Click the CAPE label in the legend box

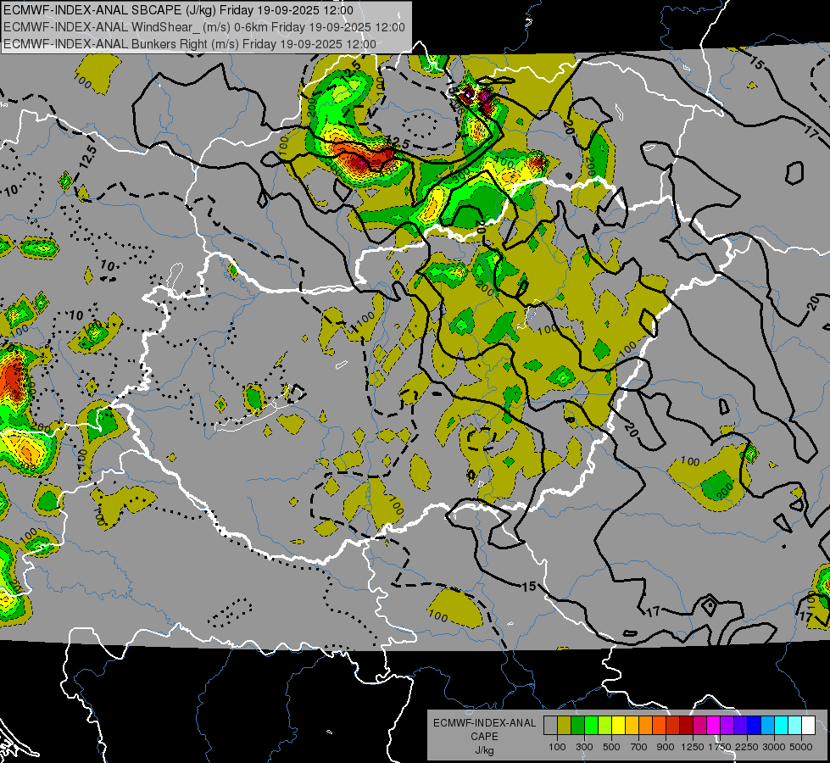pyautogui.click(x=484, y=736)
